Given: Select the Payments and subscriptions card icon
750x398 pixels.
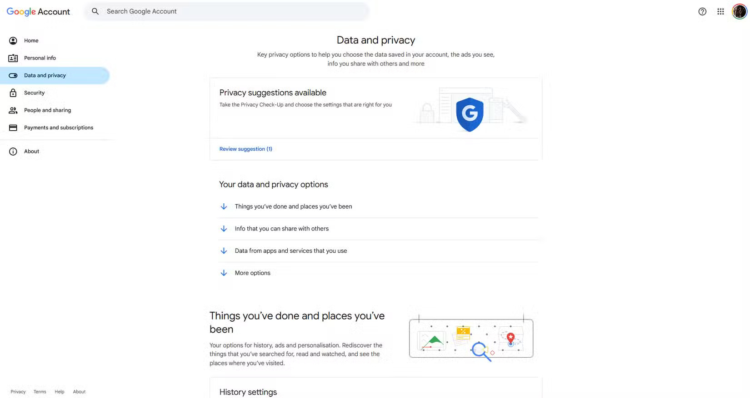Looking at the screenshot, I should 13,128.
